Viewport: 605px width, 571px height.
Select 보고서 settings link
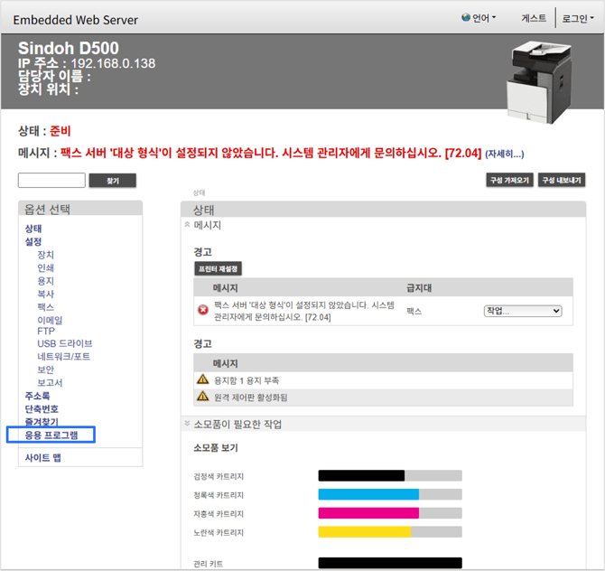tap(50, 382)
